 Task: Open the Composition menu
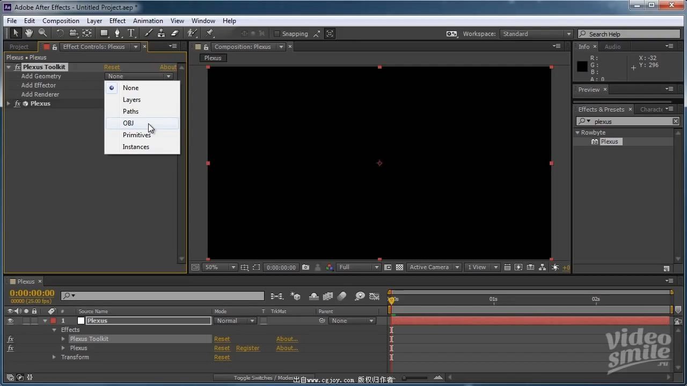tap(61, 21)
